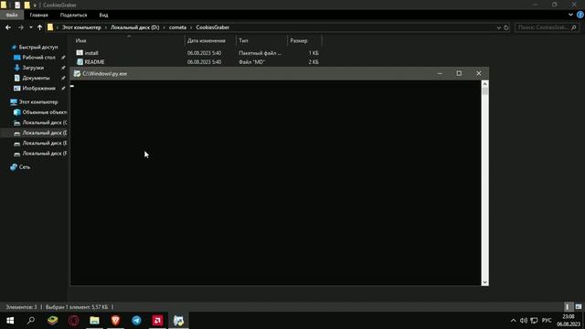This screenshot has height=329, width=585.
Task: Select Этот компьютер in navigation pane
Action: (x=38, y=101)
